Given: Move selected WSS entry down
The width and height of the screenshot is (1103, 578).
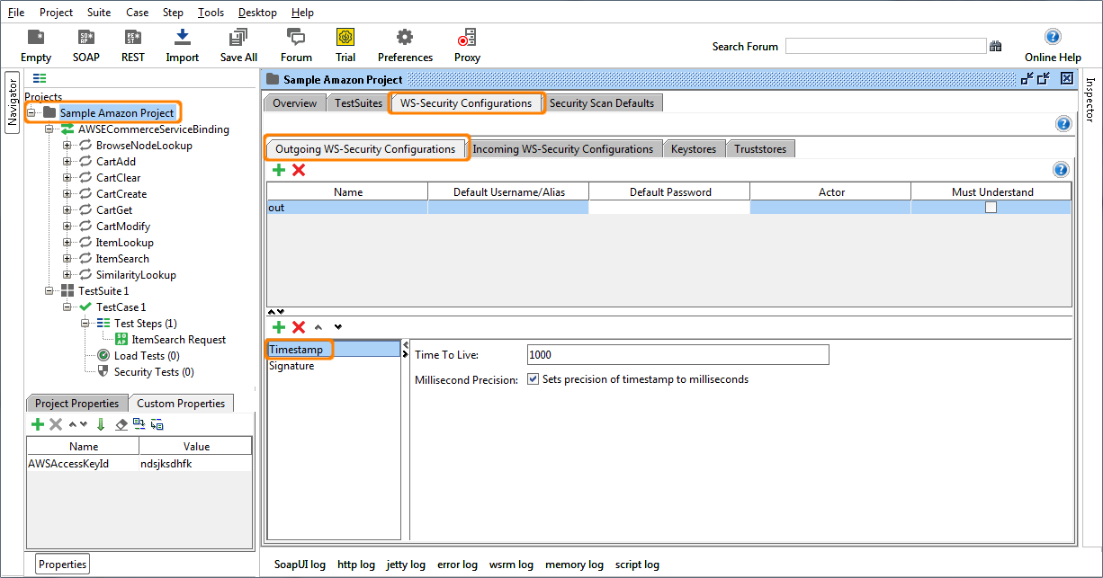Looking at the screenshot, I should [337, 327].
